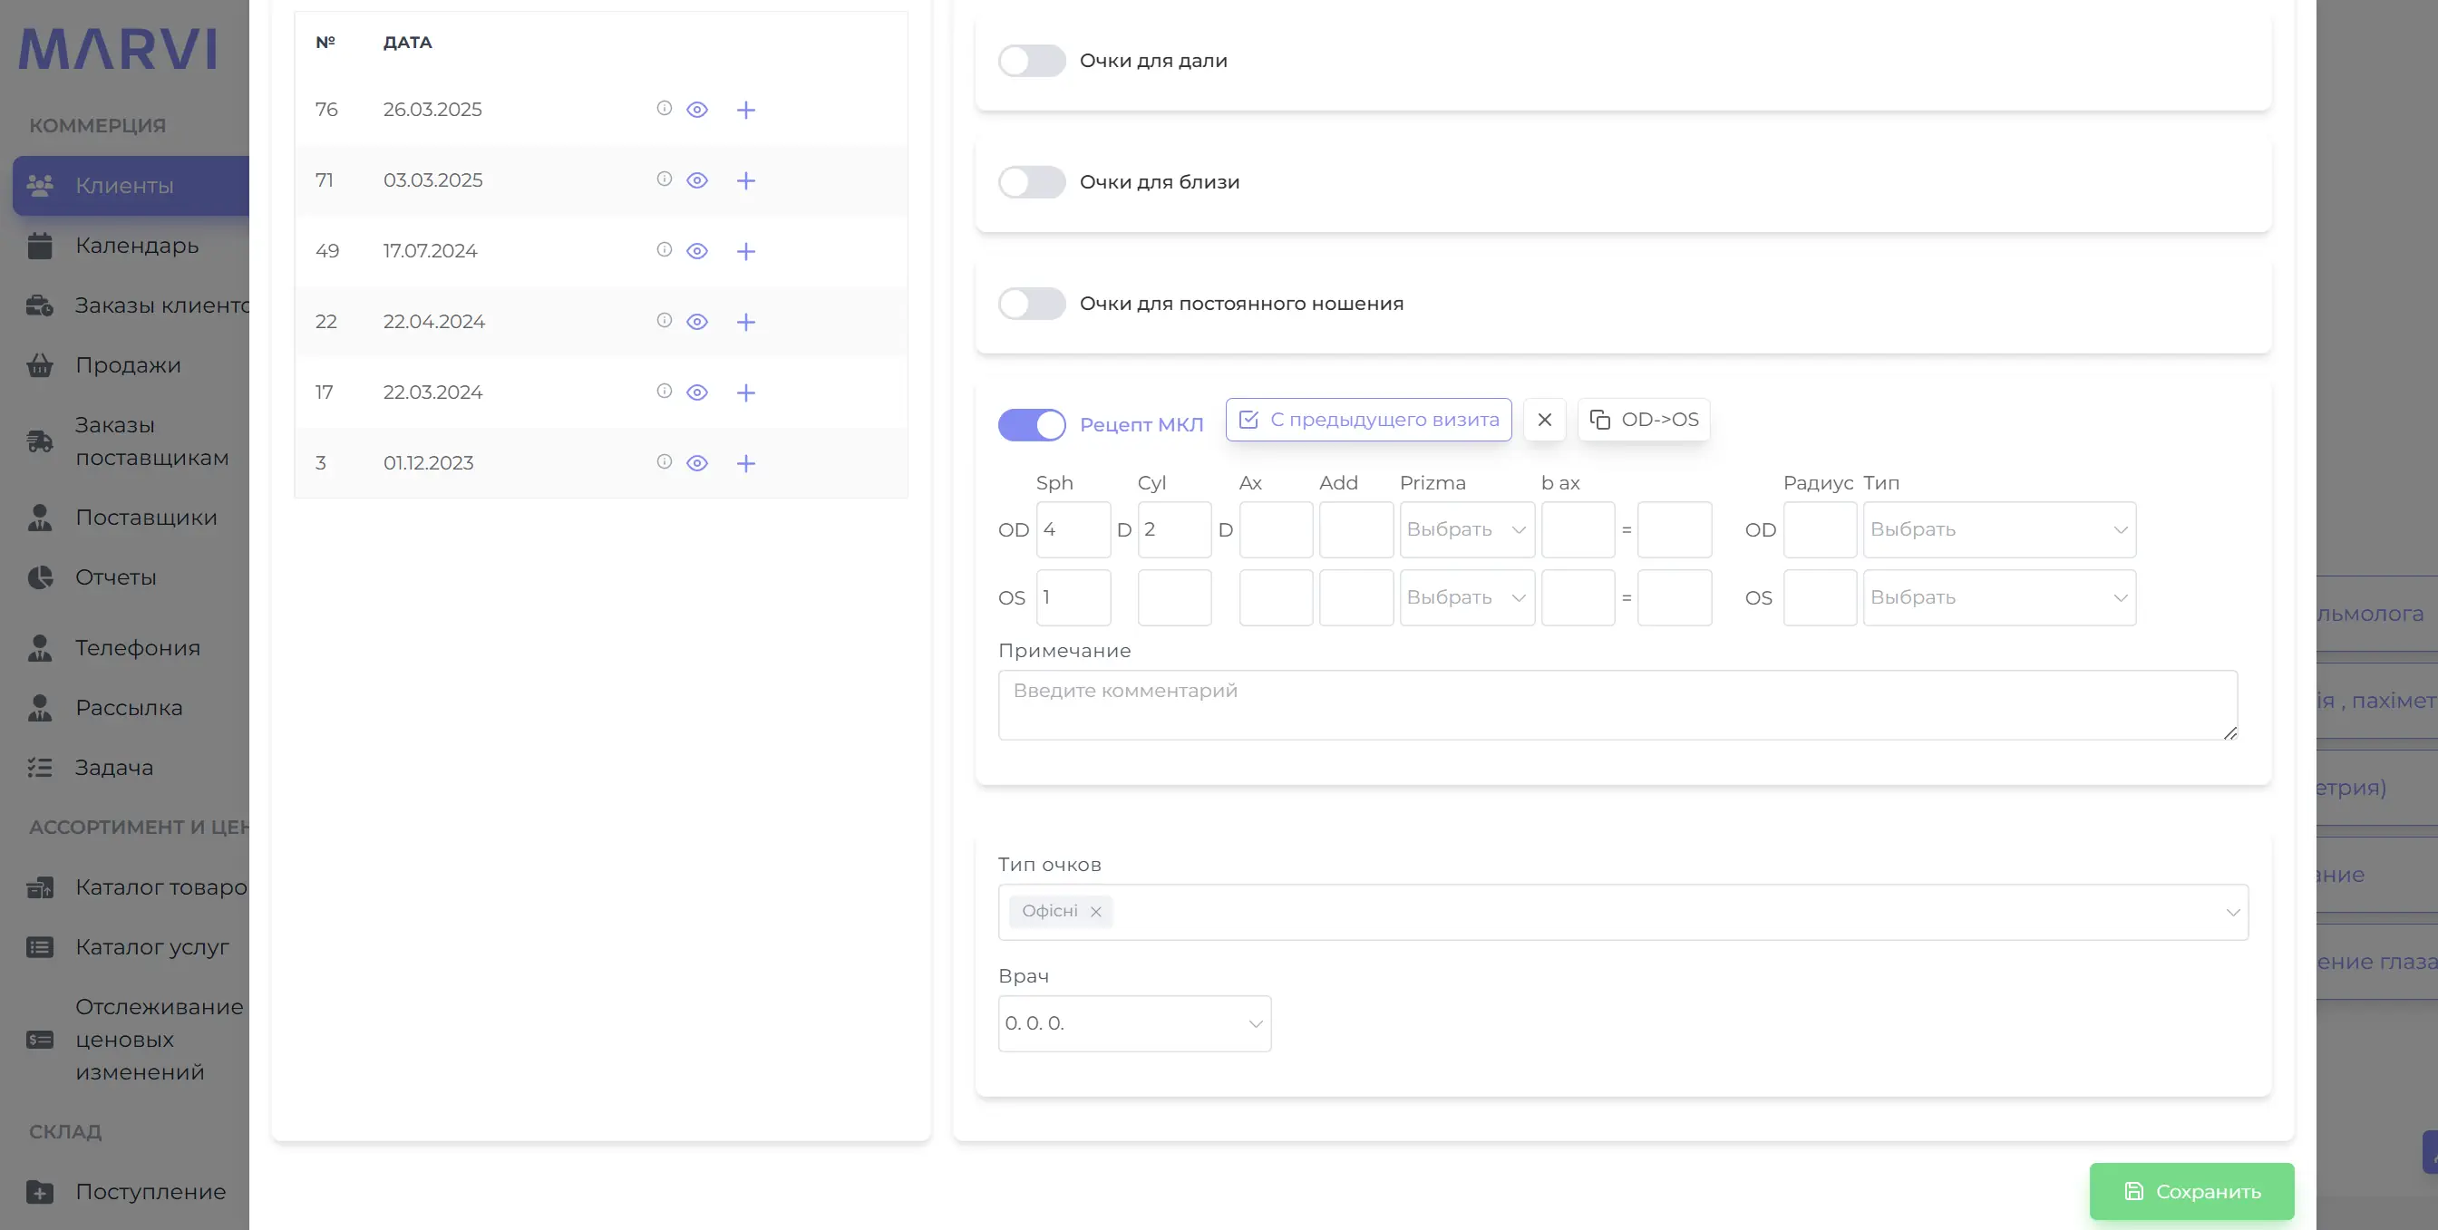Add plus icon for visit 26.03.2025

coord(746,110)
